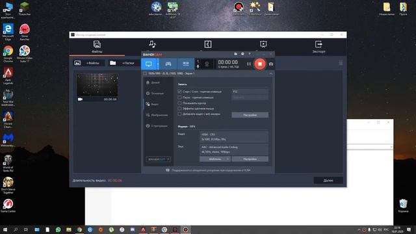Open World of Tanks desktop shortcut

pos(8,163)
